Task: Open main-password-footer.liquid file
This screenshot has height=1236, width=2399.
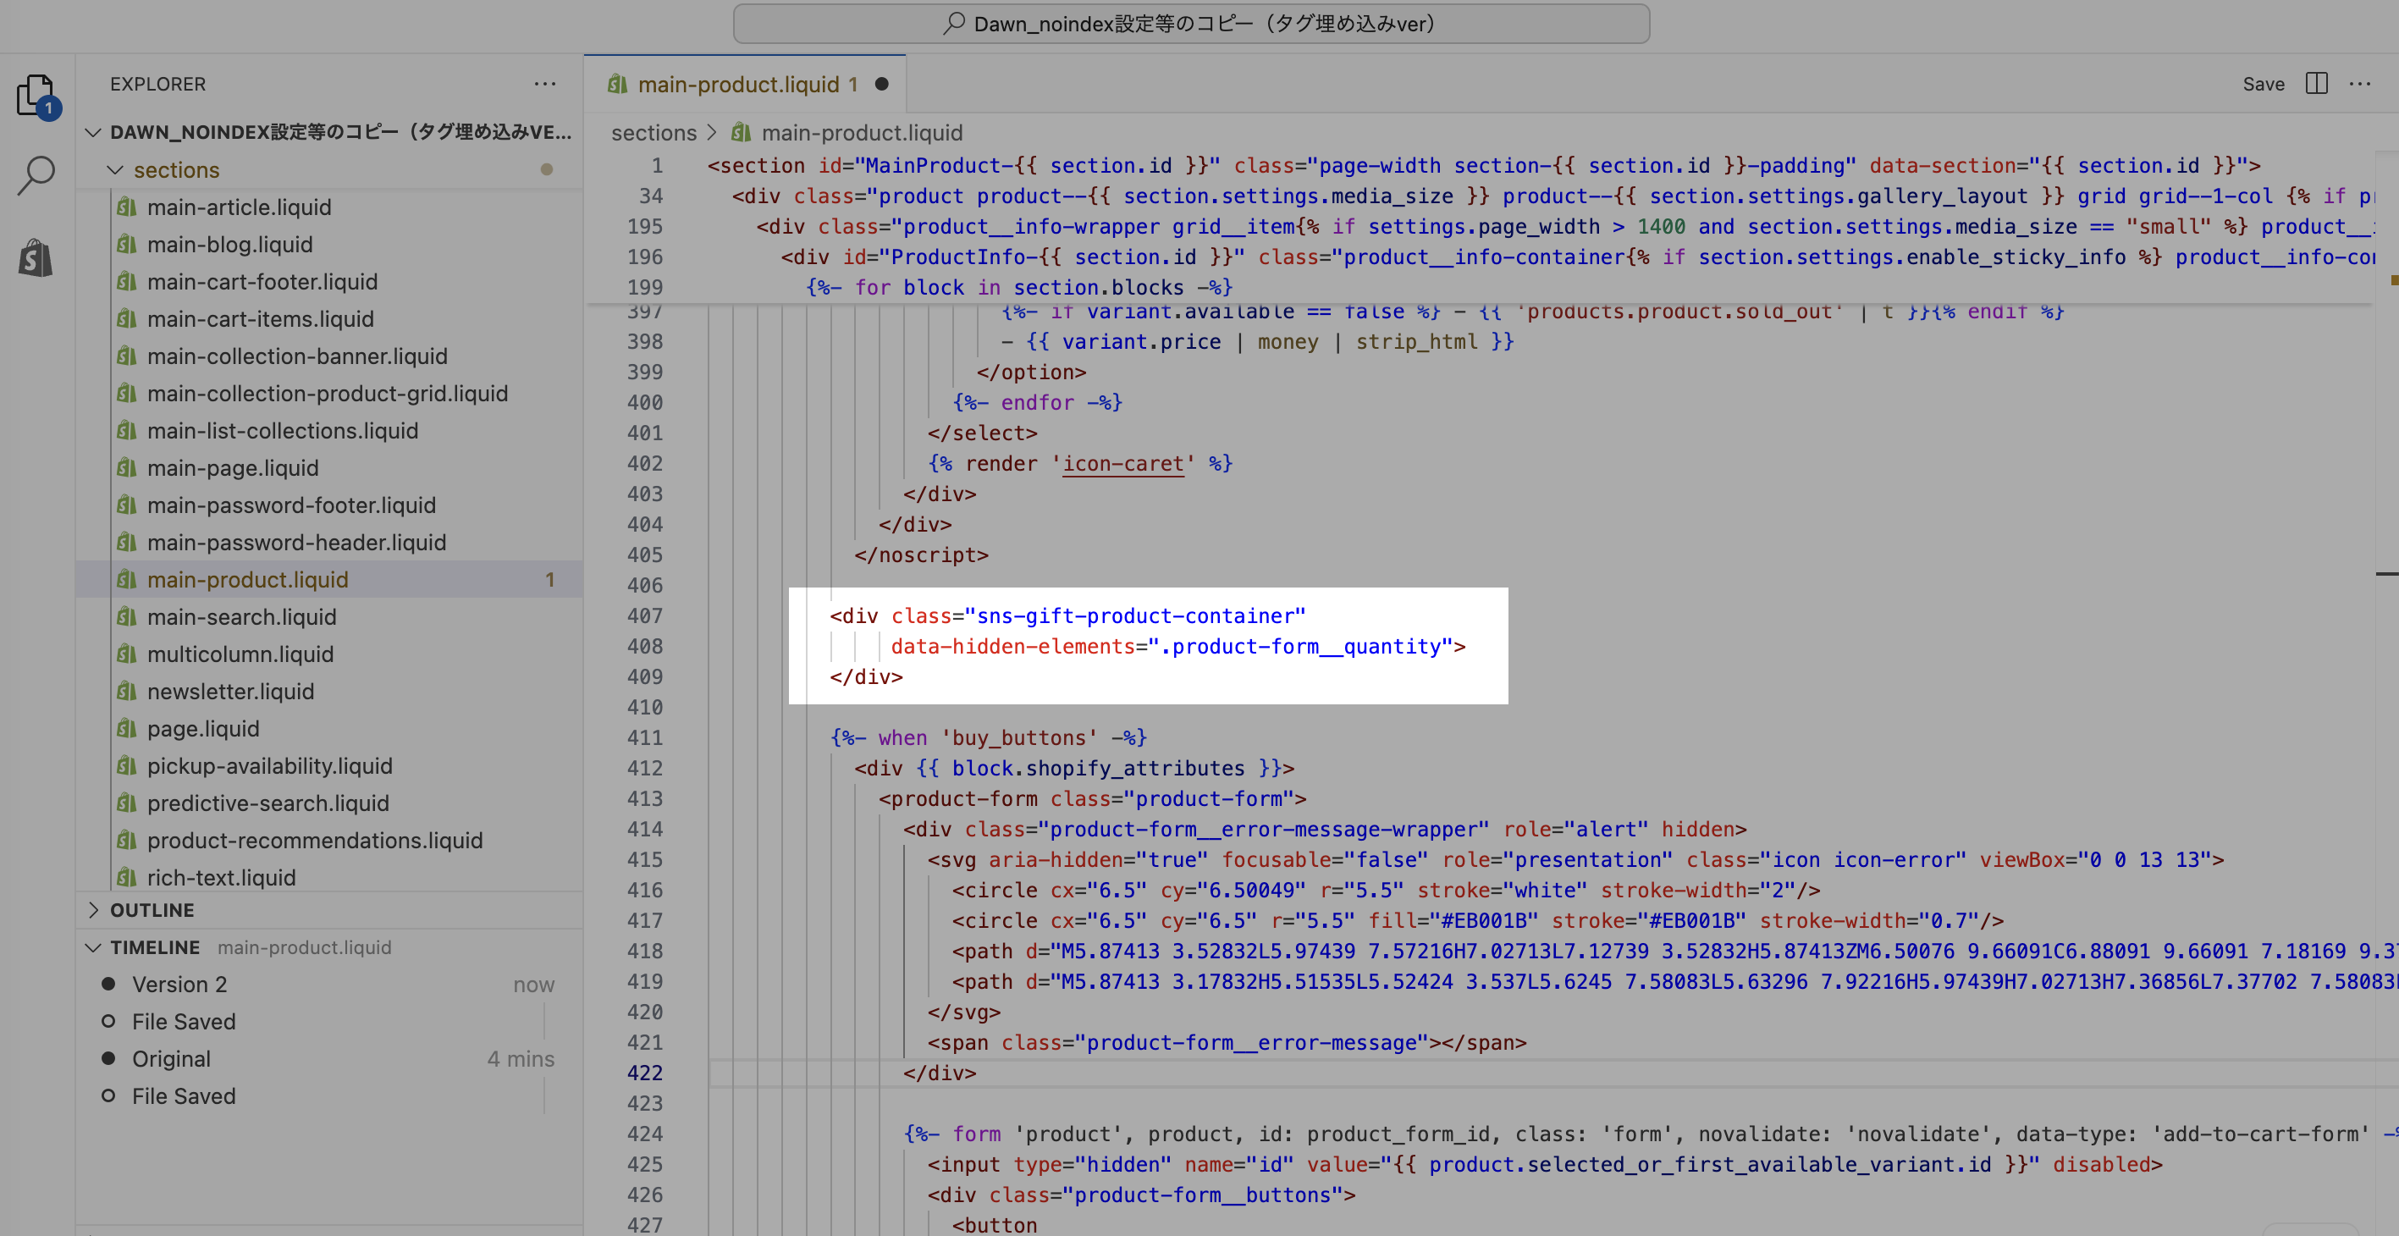Action: click(x=291, y=505)
